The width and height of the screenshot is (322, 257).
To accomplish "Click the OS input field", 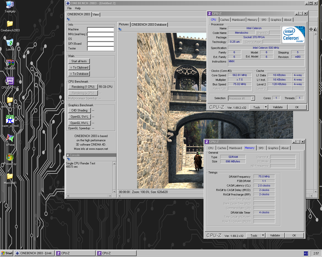I will click(100, 39).
